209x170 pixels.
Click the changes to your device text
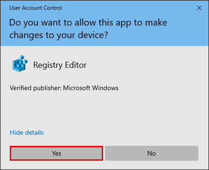[x=59, y=35]
